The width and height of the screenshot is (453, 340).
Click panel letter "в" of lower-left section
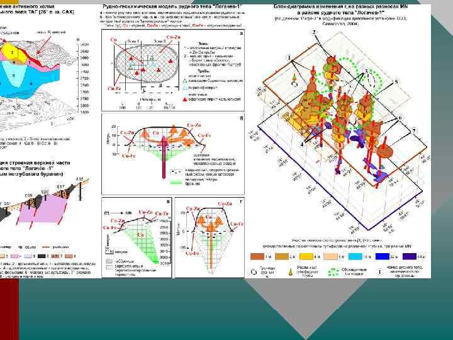coord(169,201)
